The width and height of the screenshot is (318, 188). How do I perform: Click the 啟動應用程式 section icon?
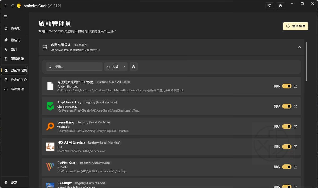coord(45,47)
